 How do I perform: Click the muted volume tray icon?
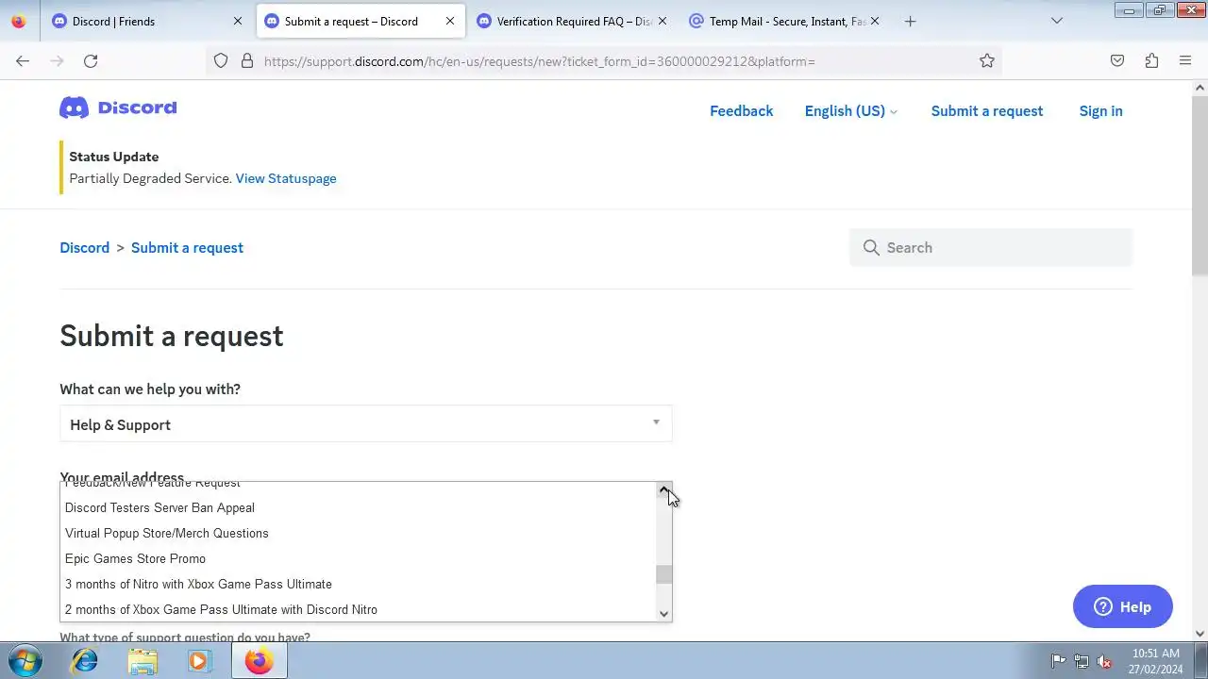click(x=1103, y=661)
